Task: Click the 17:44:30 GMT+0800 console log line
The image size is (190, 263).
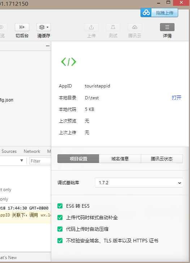Action: (x=24, y=208)
